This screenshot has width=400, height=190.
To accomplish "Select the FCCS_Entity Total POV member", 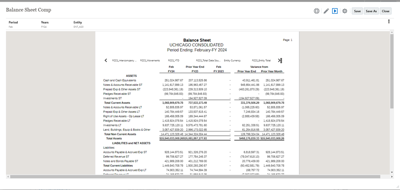I will pyautogui.click(x=261, y=61).
